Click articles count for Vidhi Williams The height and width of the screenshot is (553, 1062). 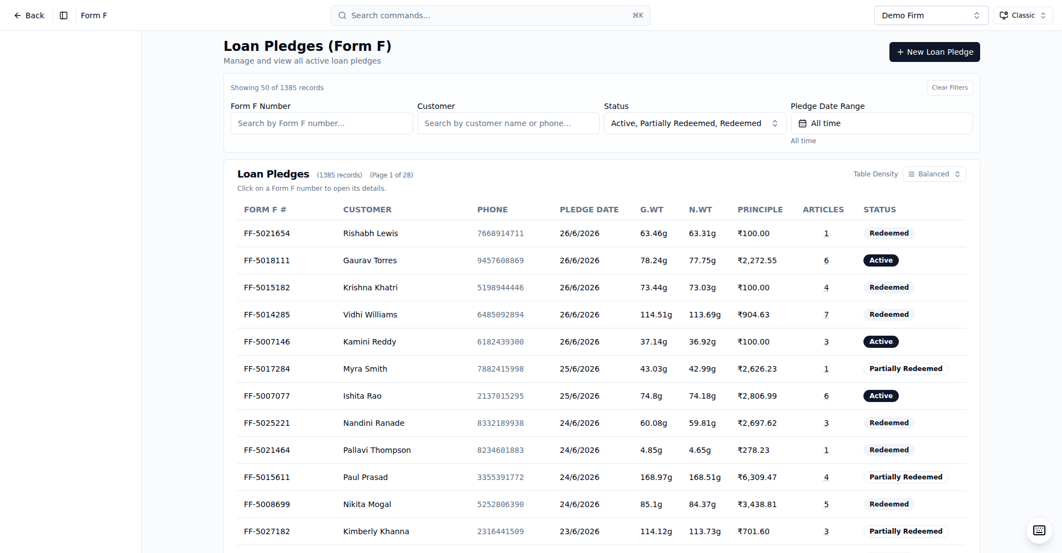(826, 315)
